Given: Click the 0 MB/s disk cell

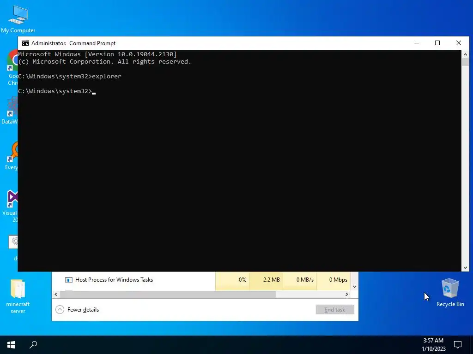Looking at the screenshot, I should (300, 280).
